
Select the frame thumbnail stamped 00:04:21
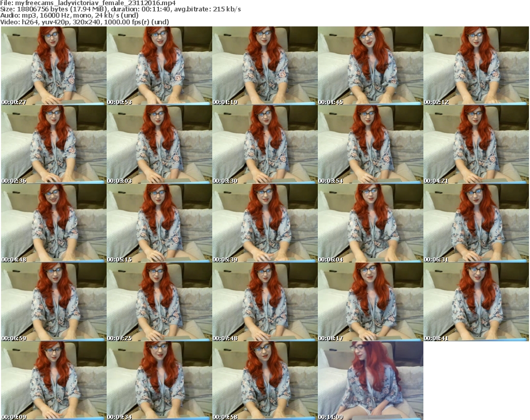476,144
